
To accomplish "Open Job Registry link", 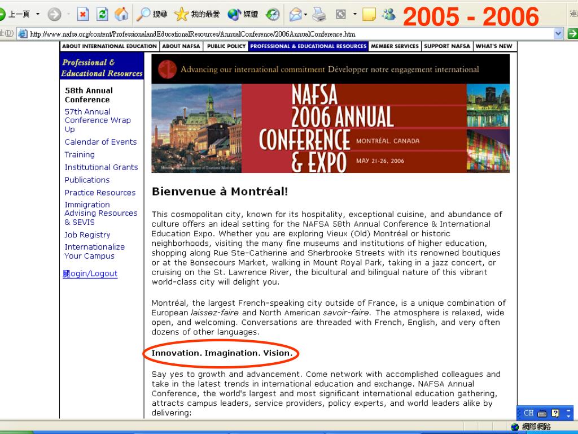I will click(87, 235).
